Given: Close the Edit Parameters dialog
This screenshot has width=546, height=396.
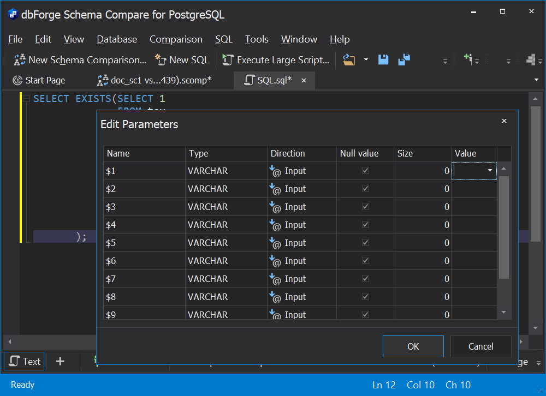Looking at the screenshot, I should (x=504, y=121).
